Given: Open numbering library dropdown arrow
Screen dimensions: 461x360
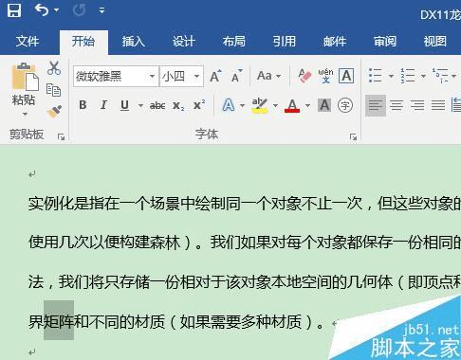Looking at the screenshot, I should [423, 76].
